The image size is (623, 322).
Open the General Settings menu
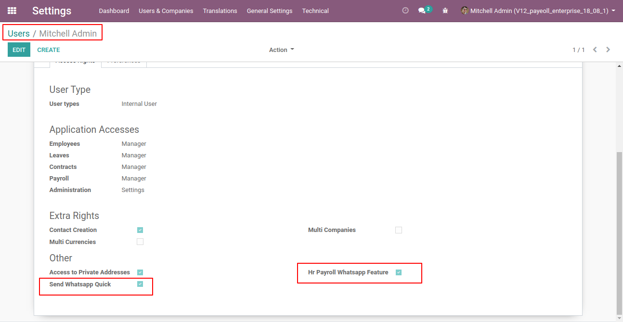270,11
